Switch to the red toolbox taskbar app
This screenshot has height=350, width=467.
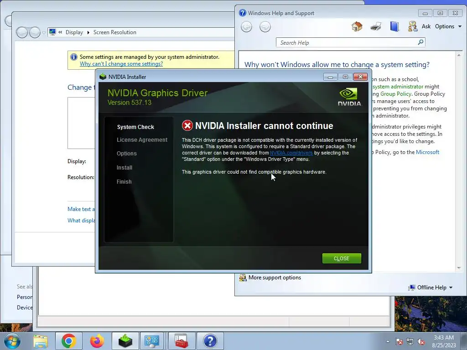[x=182, y=341]
